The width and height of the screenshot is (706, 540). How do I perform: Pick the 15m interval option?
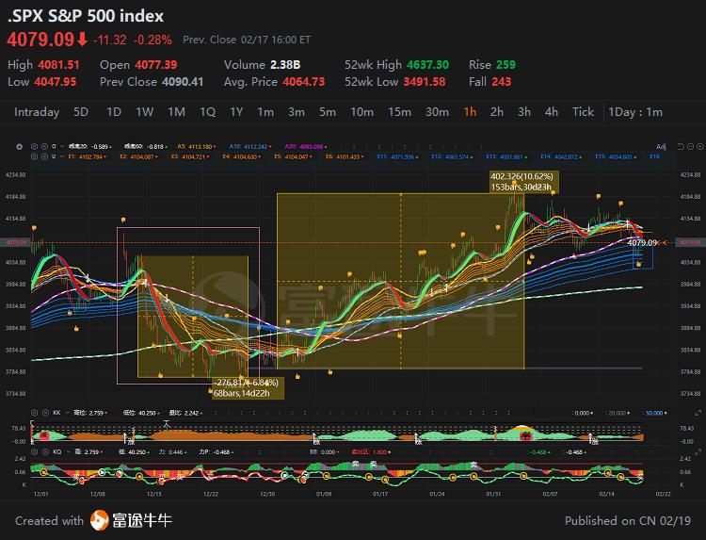[x=399, y=111]
